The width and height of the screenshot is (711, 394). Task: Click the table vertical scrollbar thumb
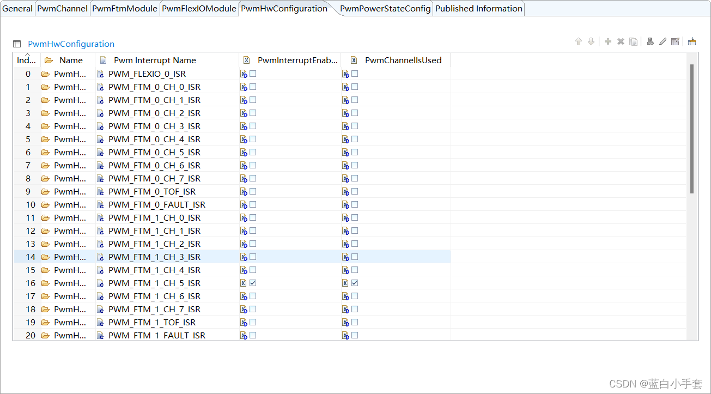coord(692,129)
